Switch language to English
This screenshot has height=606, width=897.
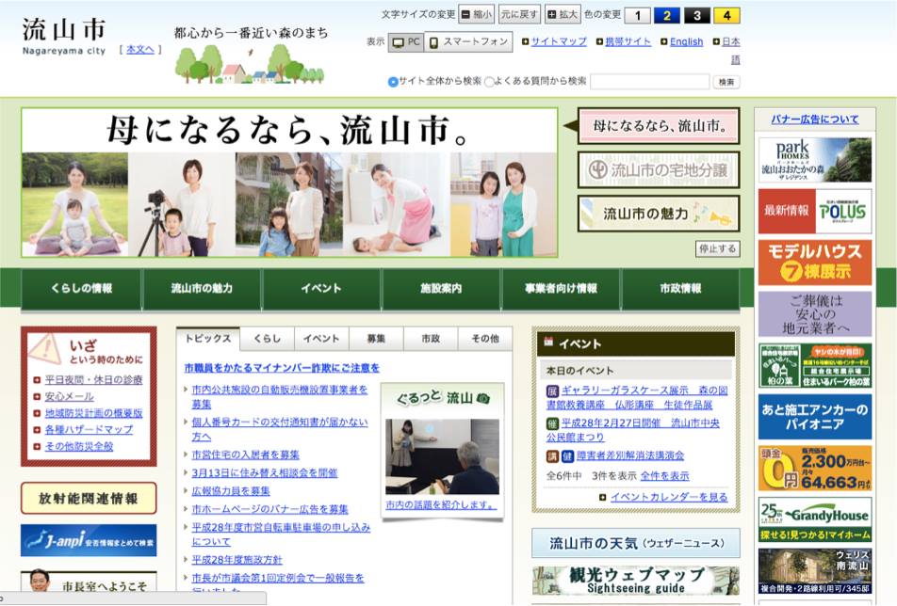(x=686, y=41)
